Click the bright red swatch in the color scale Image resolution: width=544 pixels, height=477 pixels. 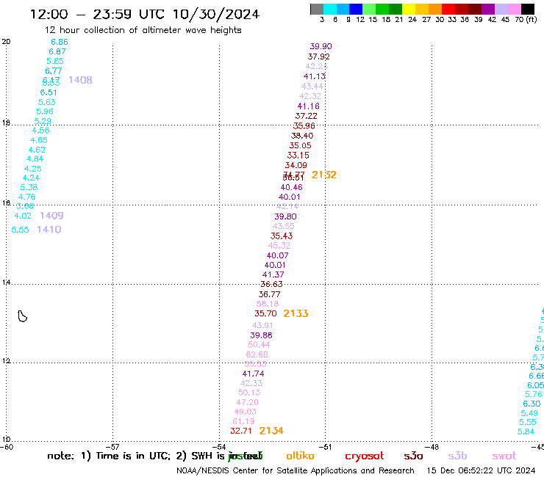click(448, 9)
